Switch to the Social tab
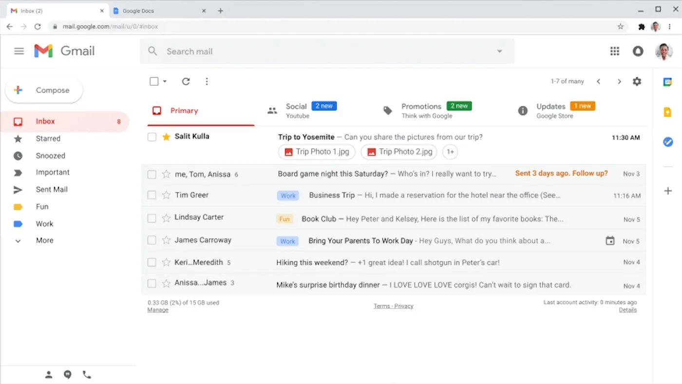This screenshot has width=682, height=384. pos(297,111)
